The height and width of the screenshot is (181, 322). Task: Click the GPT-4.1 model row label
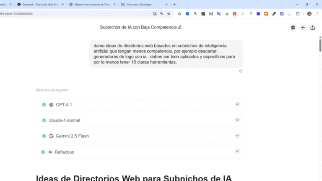64,105
